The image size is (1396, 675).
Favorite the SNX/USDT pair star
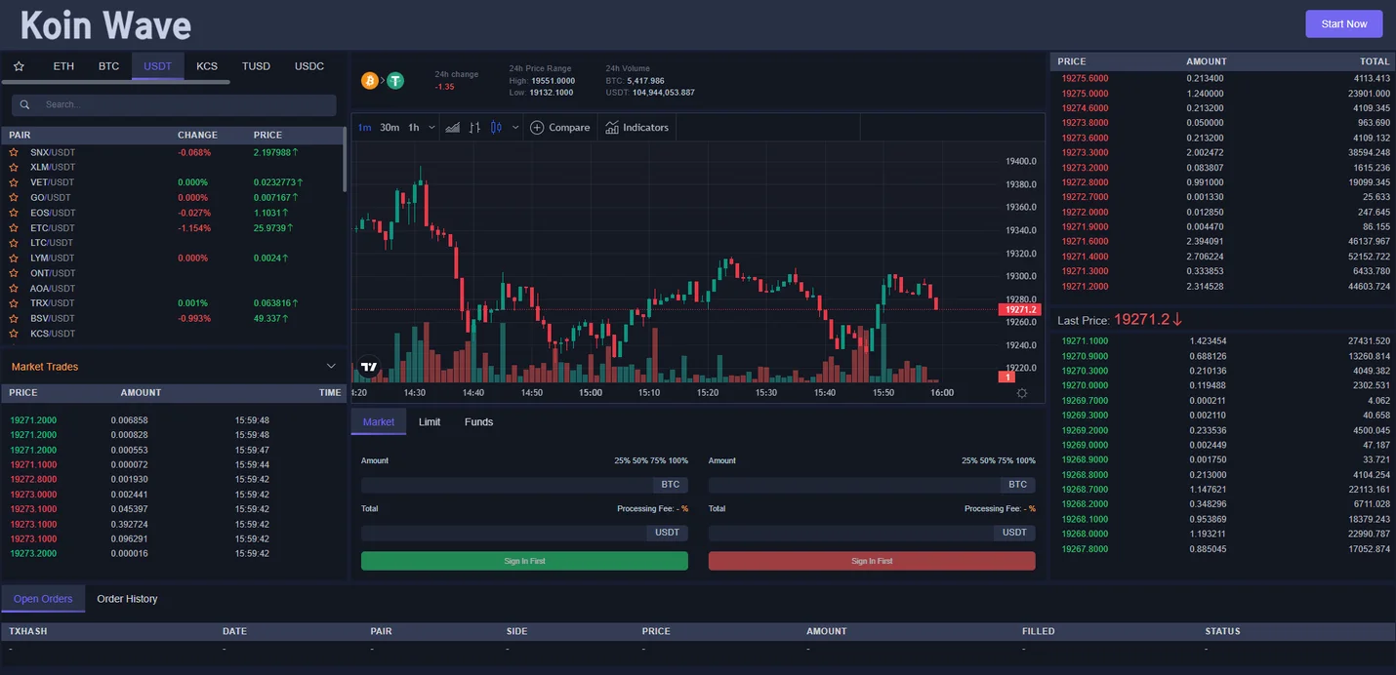(x=14, y=152)
